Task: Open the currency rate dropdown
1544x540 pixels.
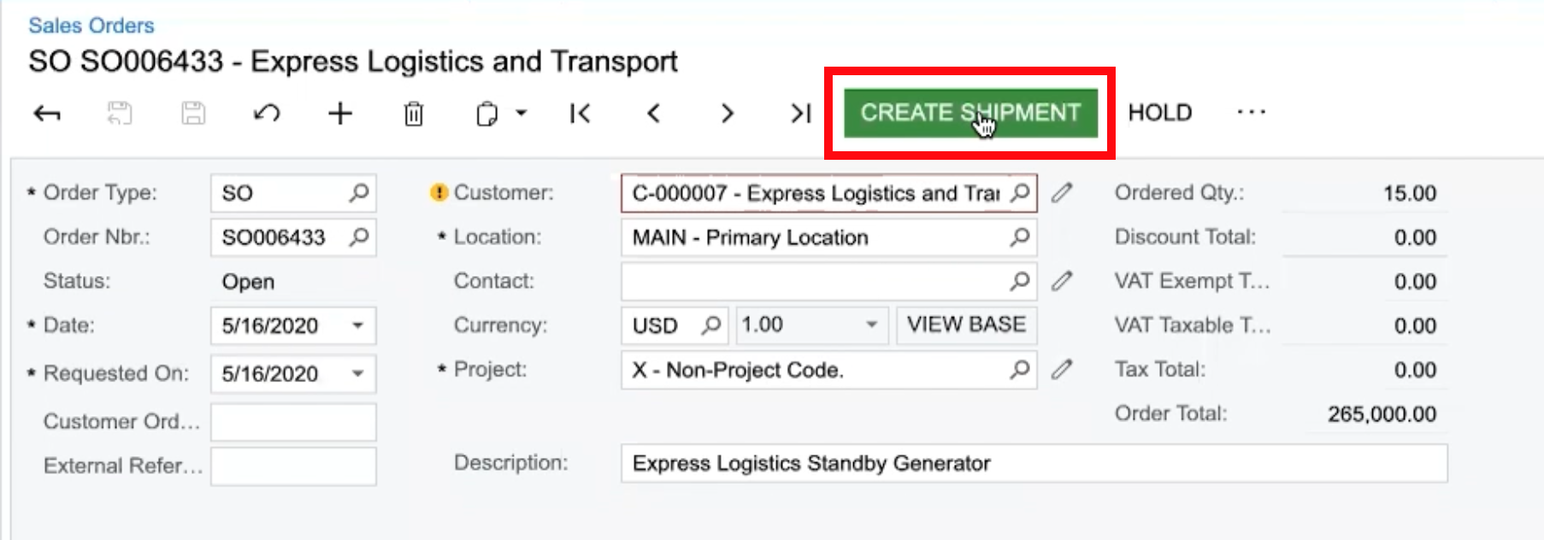Action: [x=871, y=325]
